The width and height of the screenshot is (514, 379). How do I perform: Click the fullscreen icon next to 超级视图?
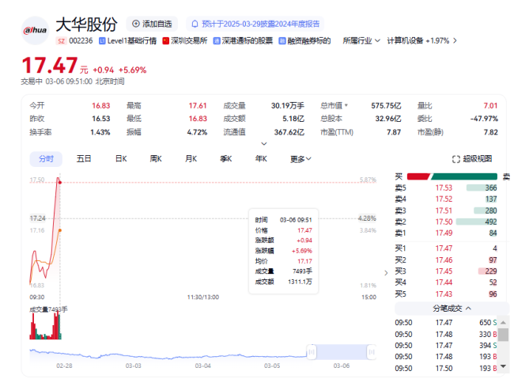point(456,159)
